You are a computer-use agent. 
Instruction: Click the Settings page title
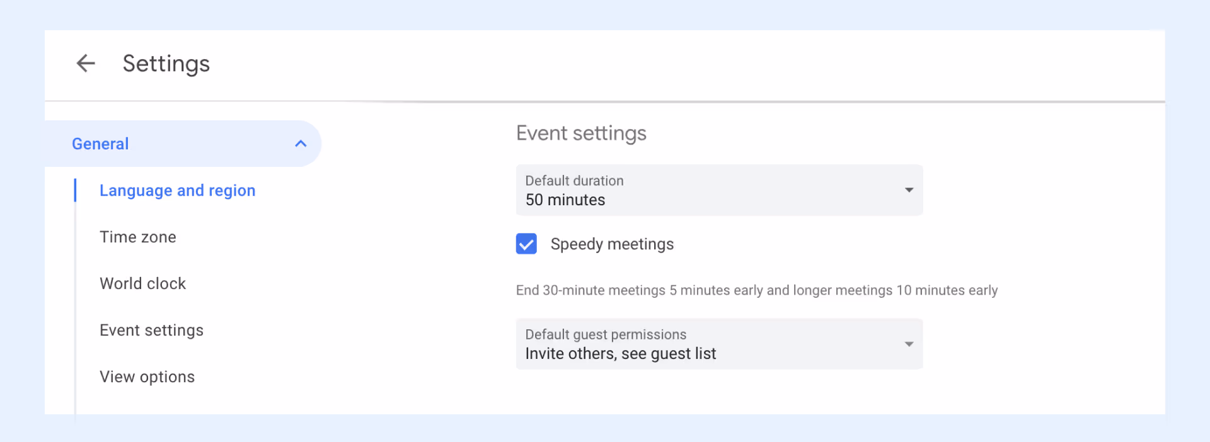(166, 64)
